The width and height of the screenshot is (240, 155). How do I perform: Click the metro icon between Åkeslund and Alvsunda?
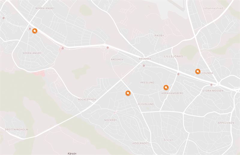point(178,74)
